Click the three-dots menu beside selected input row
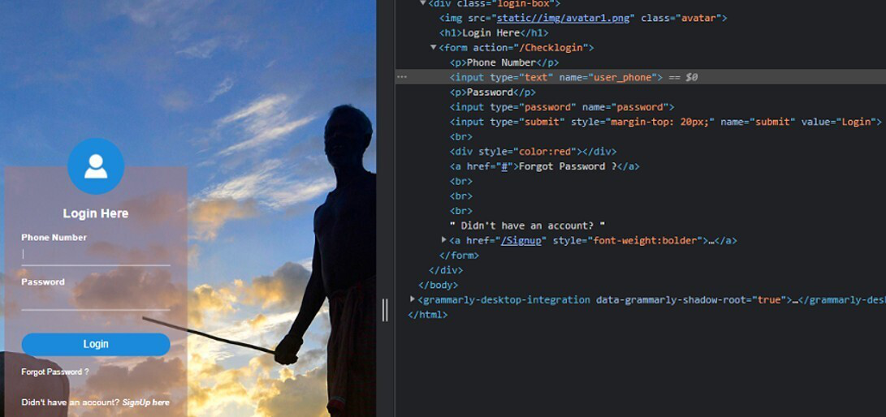 click(402, 77)
